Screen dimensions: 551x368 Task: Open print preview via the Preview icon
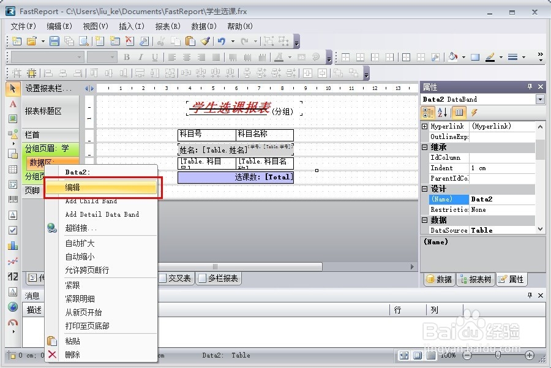(x=83, y=42)
